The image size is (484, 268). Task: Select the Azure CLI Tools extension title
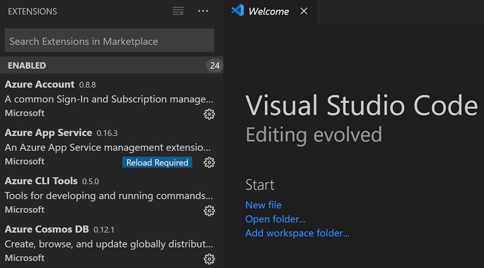(x=41, y=181)
